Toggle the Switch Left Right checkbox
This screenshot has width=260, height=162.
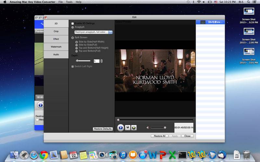72,66
